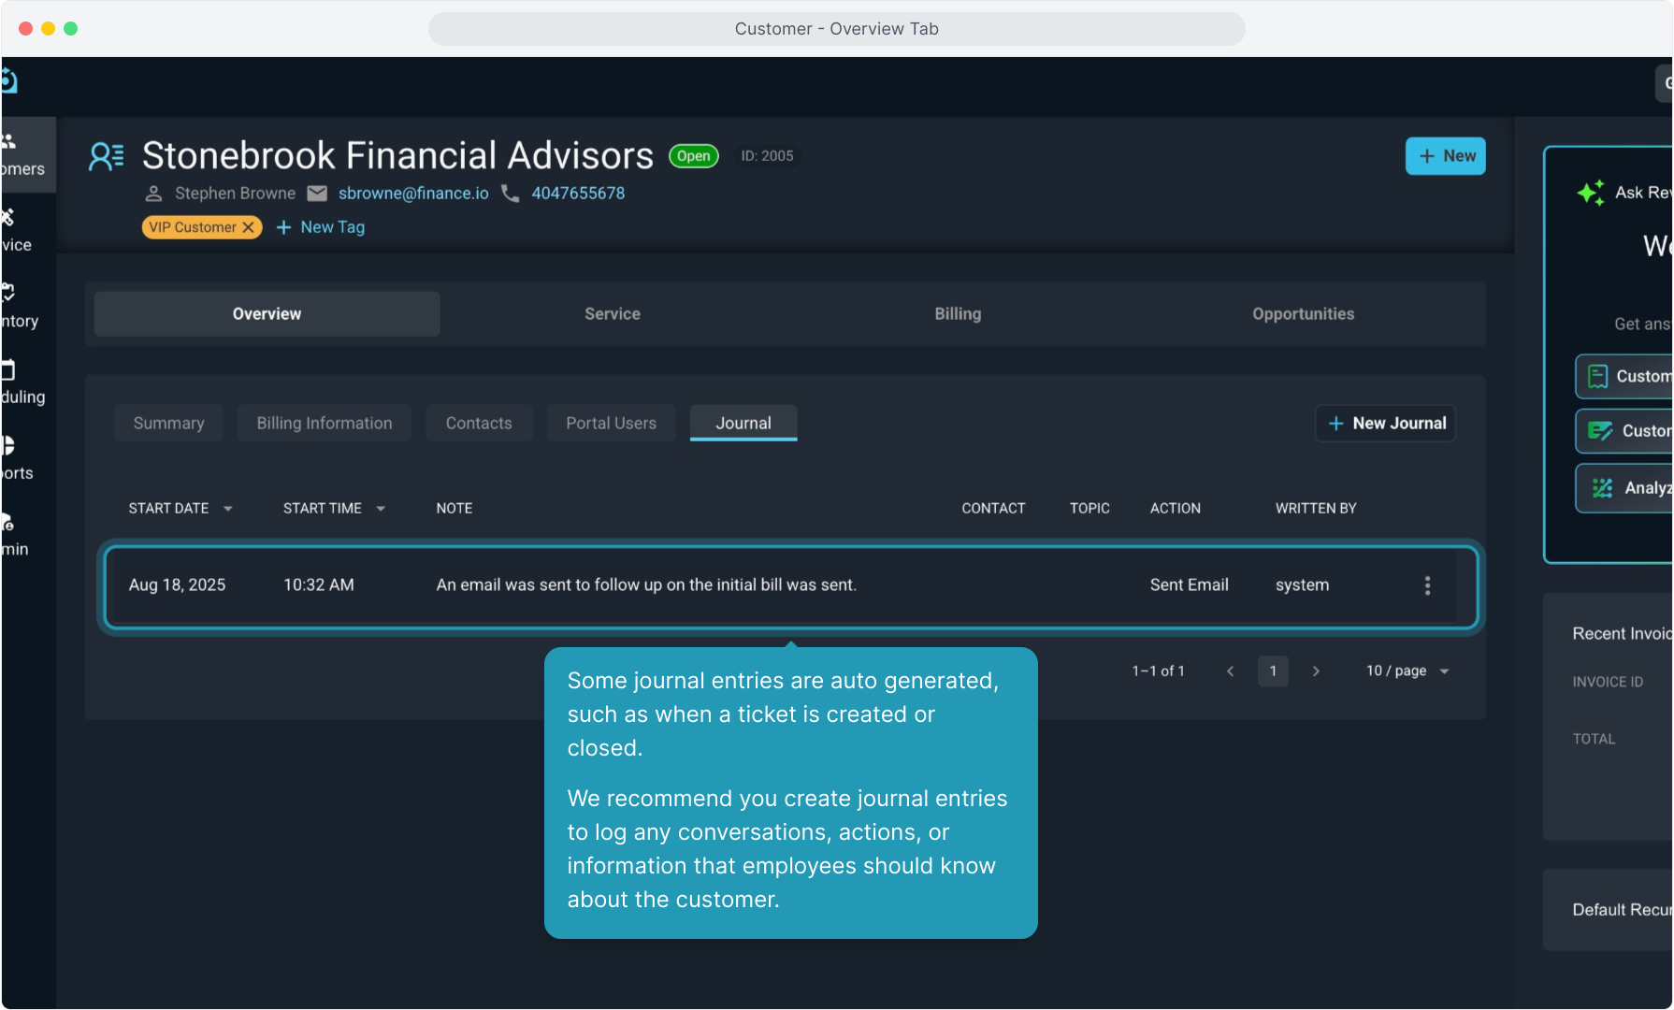
Task: Switch to the Billing tab
Action: click(958, 314)
